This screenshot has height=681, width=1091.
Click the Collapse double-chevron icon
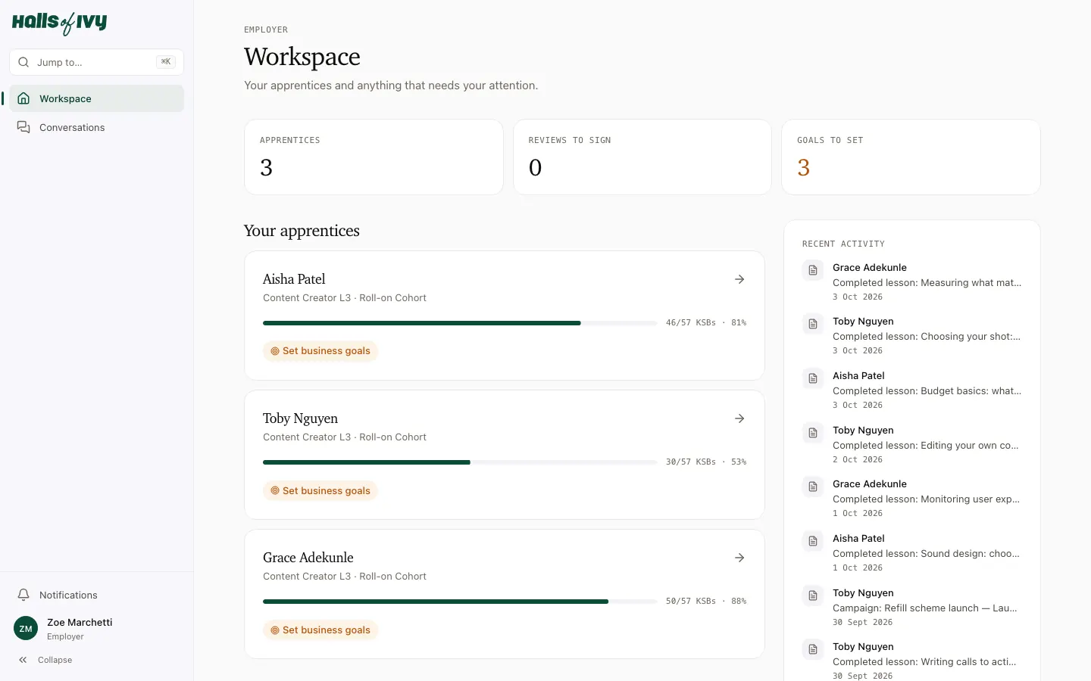click(x=23, y=660)
